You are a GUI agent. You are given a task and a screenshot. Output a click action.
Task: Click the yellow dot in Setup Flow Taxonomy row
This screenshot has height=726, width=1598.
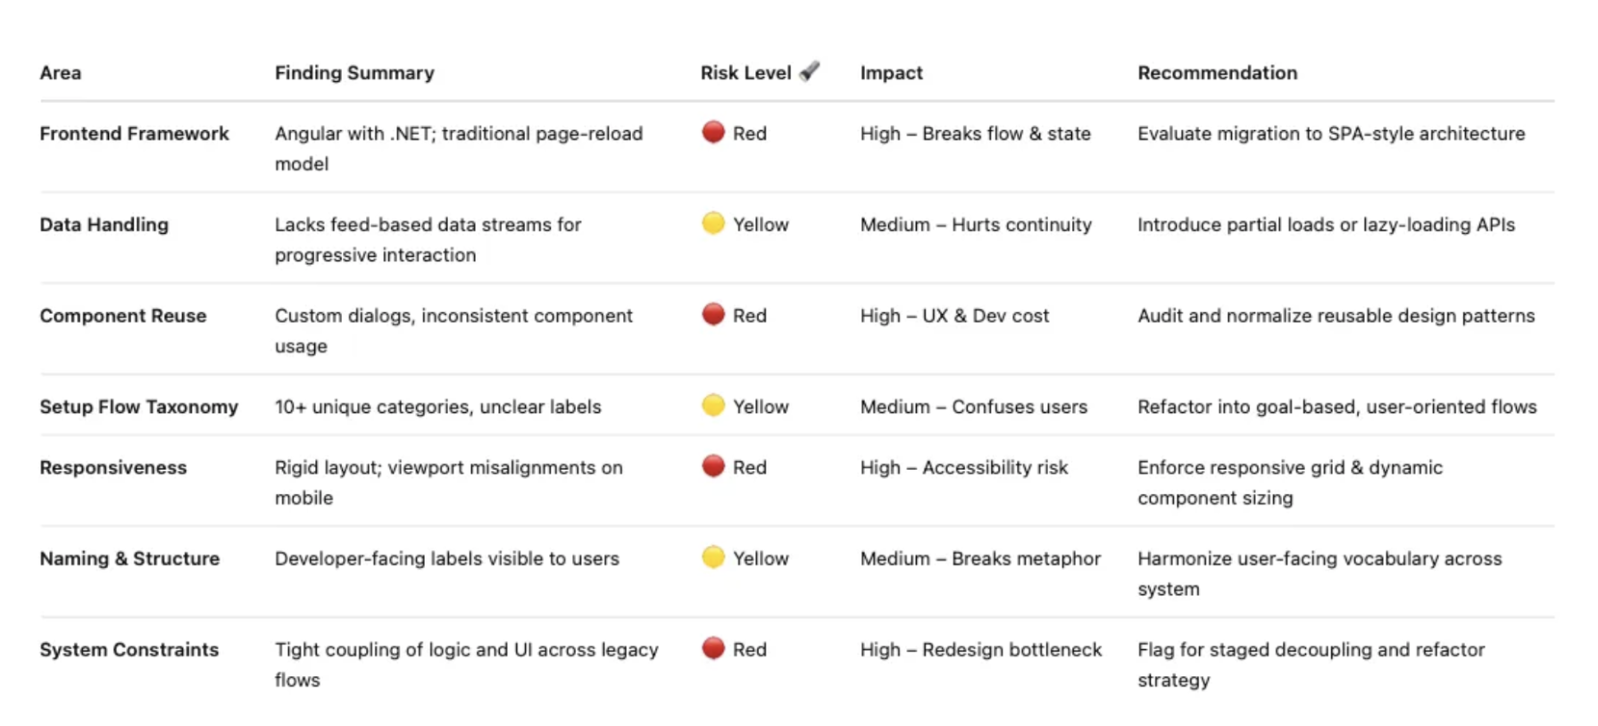[x=713, y=406]
